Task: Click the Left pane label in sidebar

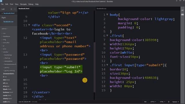Action: click(x=3, y=9)
